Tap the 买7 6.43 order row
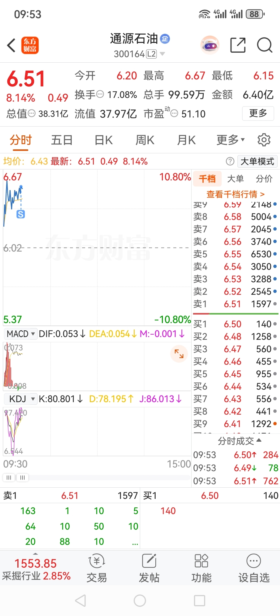 (x=236, y=399)
